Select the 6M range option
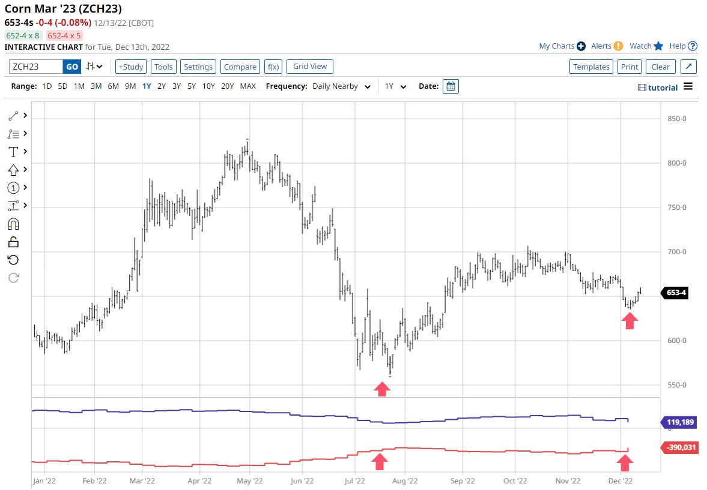The width and height of the screenshot is (707, 490). [x=113, y=86]
